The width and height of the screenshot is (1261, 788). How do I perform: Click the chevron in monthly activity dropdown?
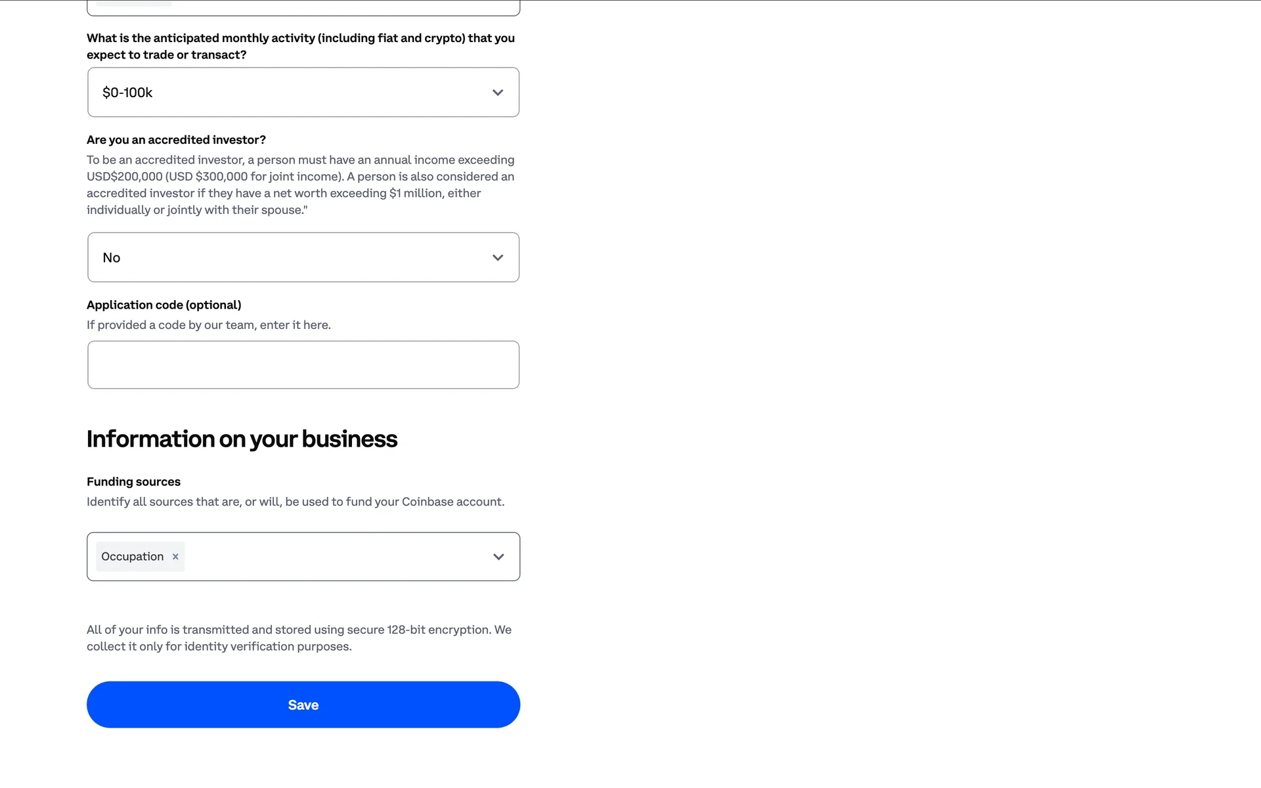(498, 93)
